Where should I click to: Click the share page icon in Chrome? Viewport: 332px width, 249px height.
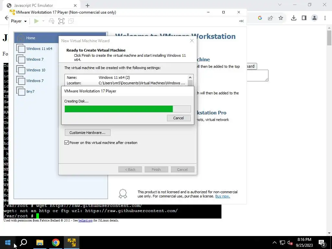coord(270,18)
